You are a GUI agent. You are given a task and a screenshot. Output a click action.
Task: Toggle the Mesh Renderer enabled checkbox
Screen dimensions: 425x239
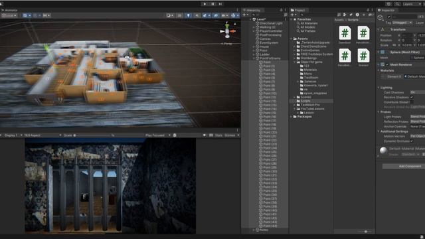[x=387, y=65]
